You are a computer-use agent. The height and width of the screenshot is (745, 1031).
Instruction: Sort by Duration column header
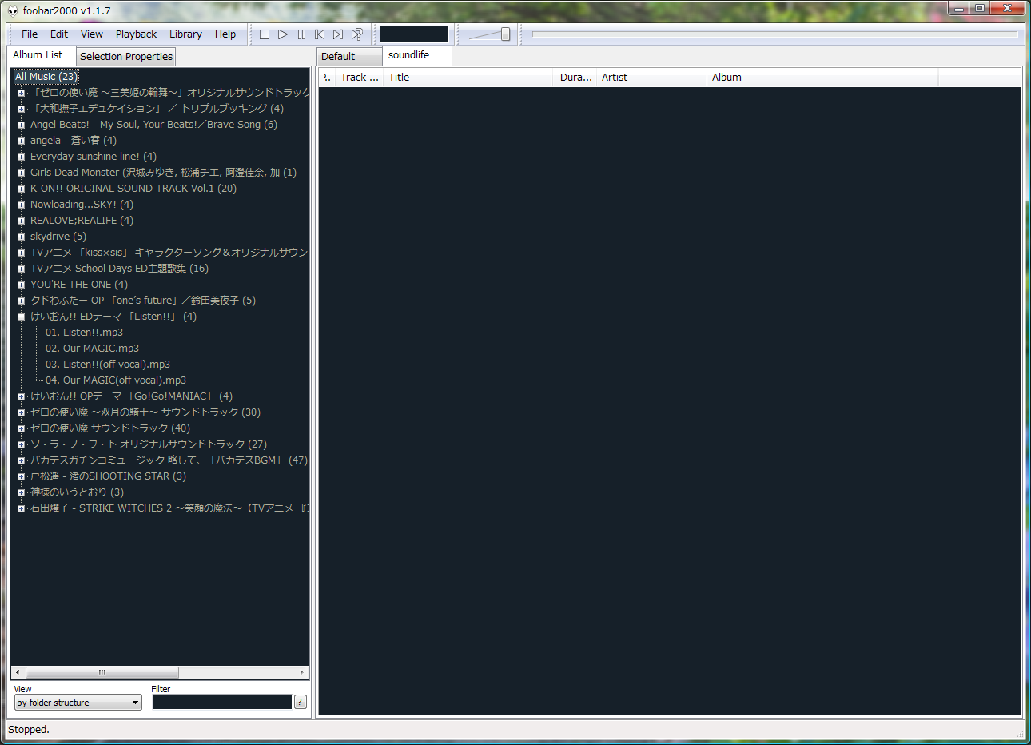575,78
